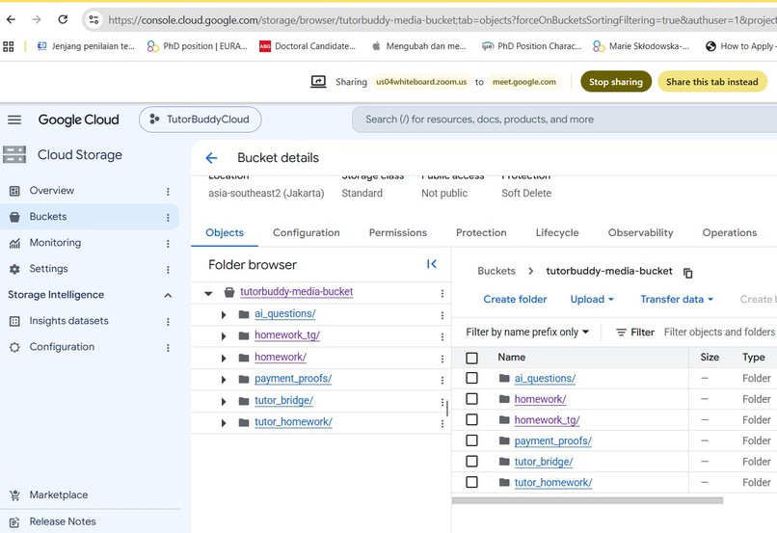The width and height of the screenshot is (777, 533).
Task: Check the box for tutor_bridge/ row
Action: (x=471, y=462)
